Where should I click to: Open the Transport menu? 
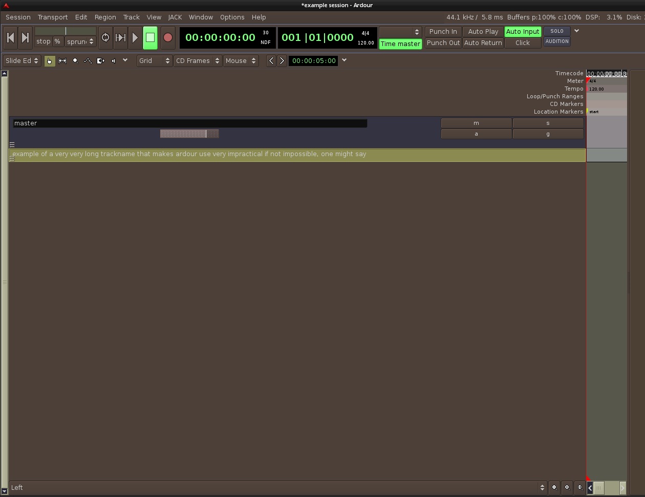pyautogui.click(x=53, y=17)
